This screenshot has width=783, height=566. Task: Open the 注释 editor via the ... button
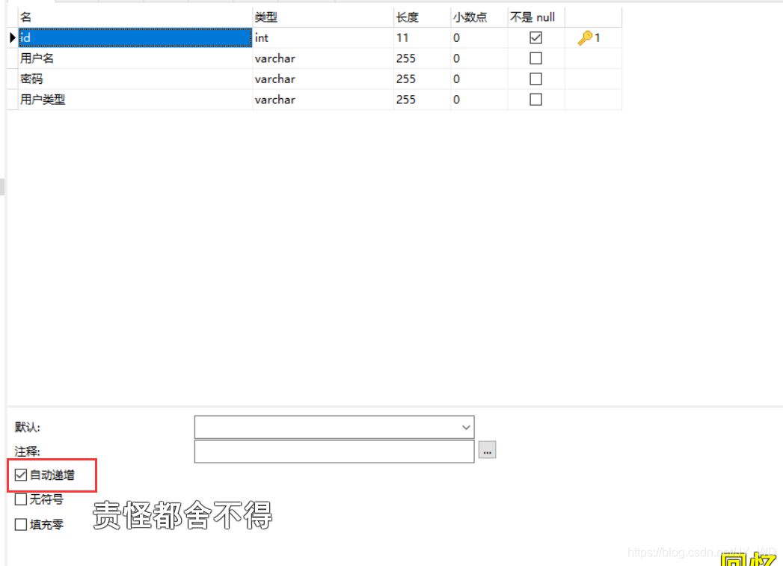click(x=487, y=450)
